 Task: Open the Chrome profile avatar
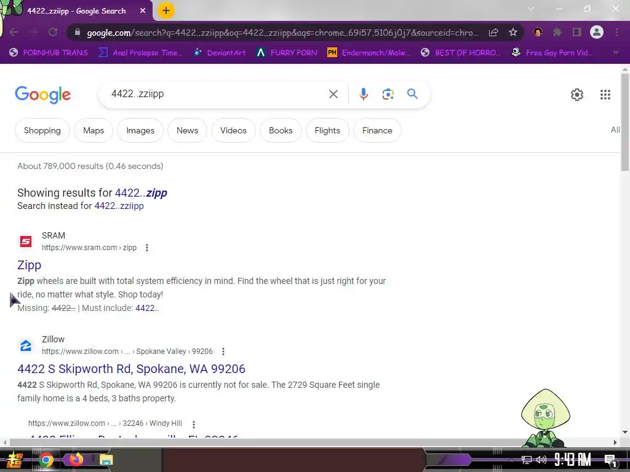pyautogui.click(x=597, y=32)
